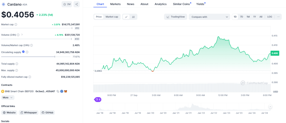Open the GitHub link

click(x=47, y=113)
